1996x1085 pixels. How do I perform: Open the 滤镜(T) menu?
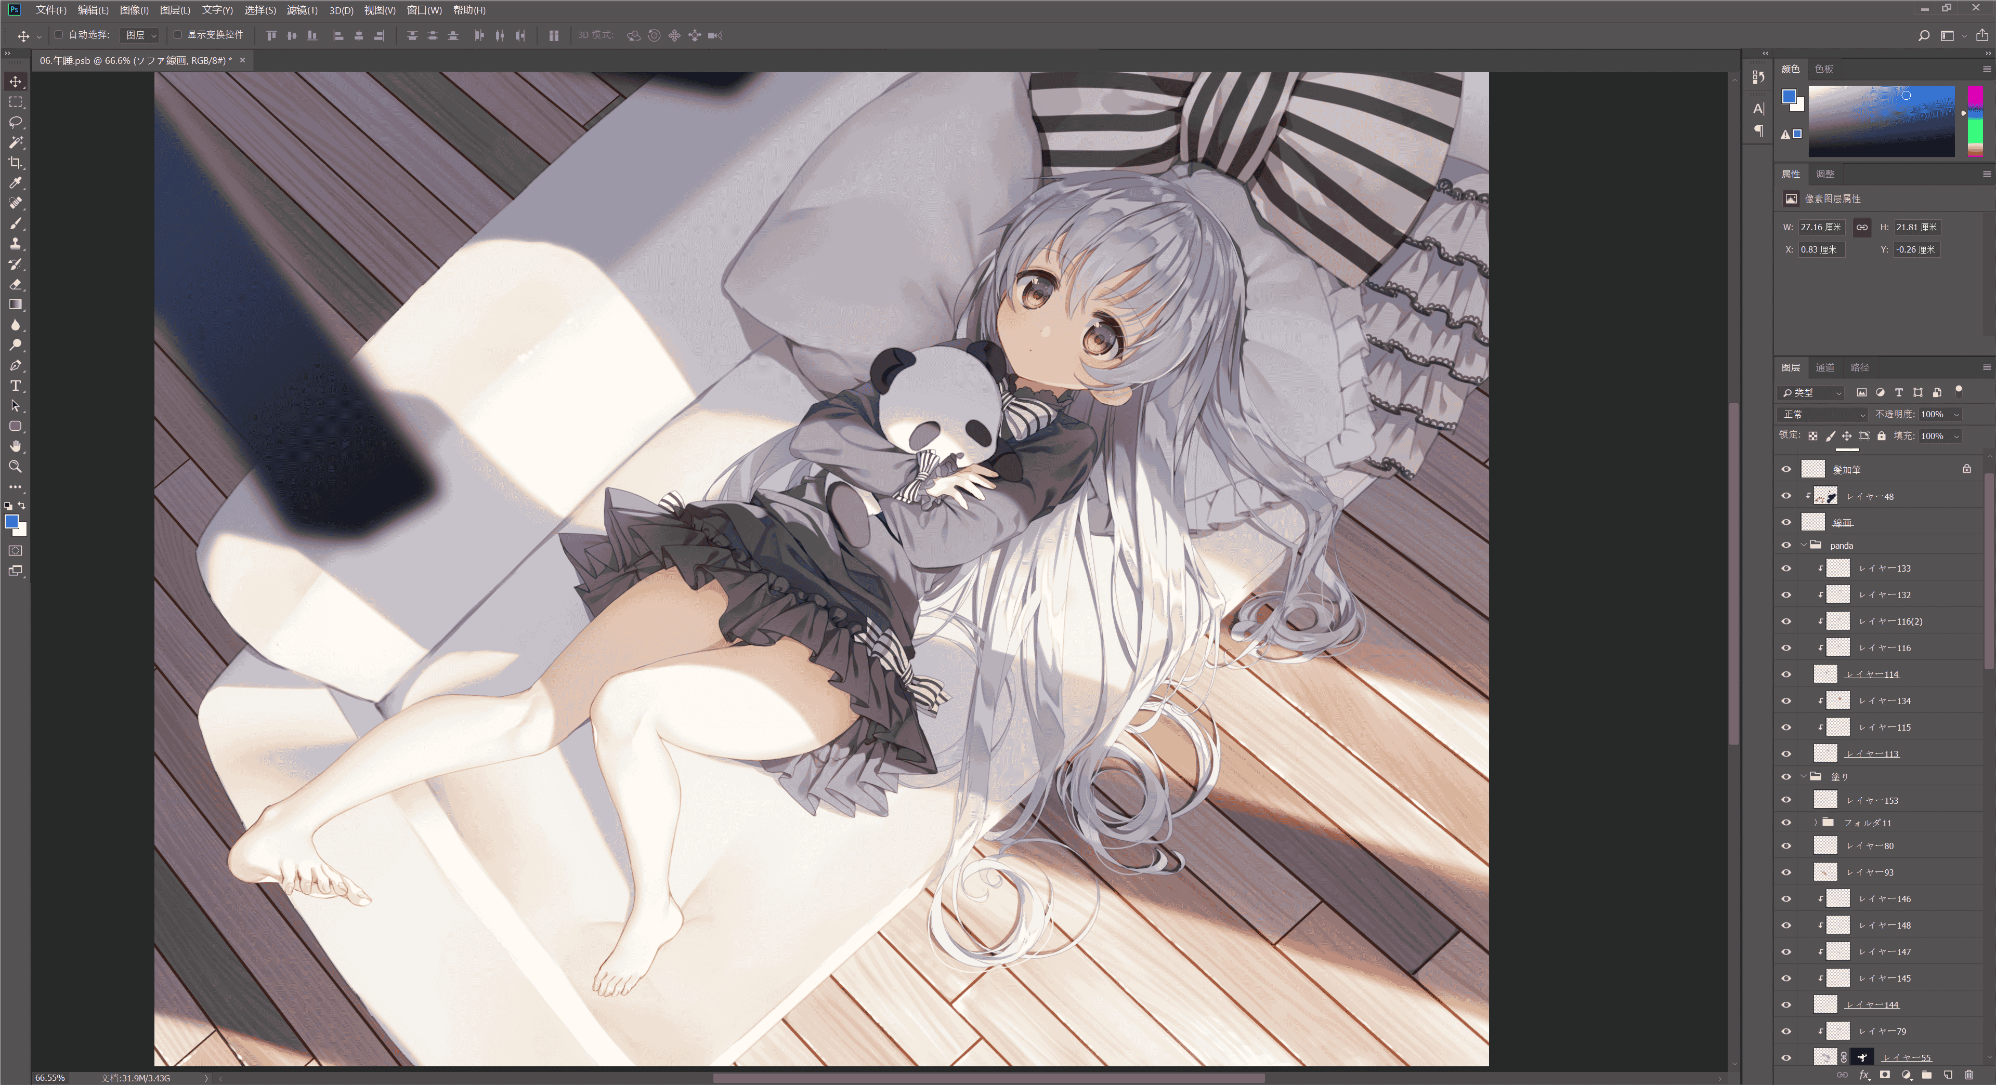(302, 10)
